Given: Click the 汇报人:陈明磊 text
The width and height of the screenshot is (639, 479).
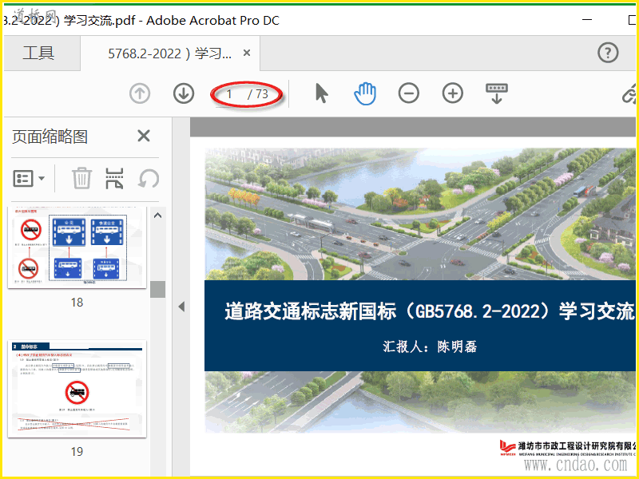Looking at the screenshot, I should [430, 346].
